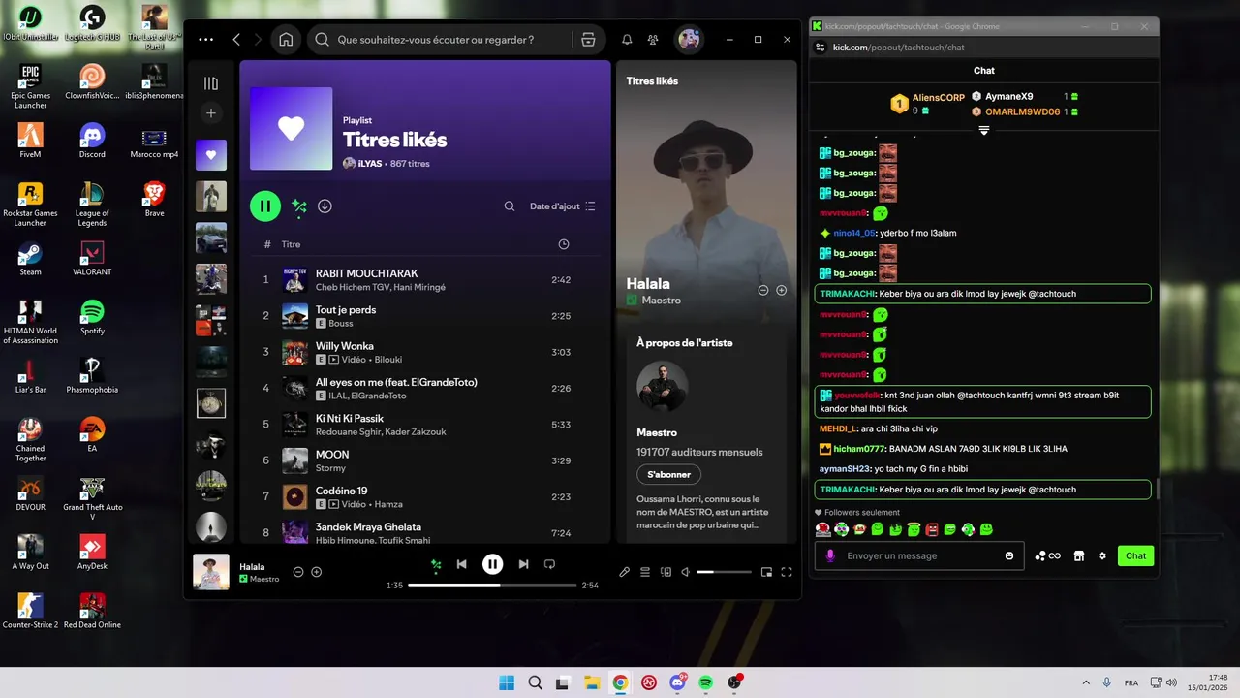Open Maestro artist link in side panel
Screen dimensions: 1240x698
(661, 301)
